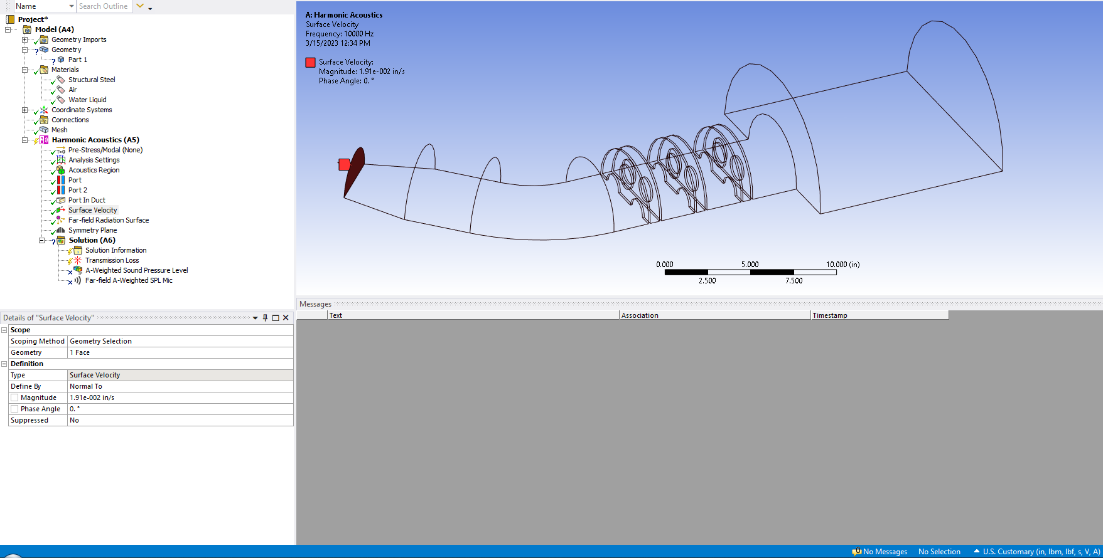Click the Search Outline input field
This screenshot has height=558, width=1103.
[105, 6]
